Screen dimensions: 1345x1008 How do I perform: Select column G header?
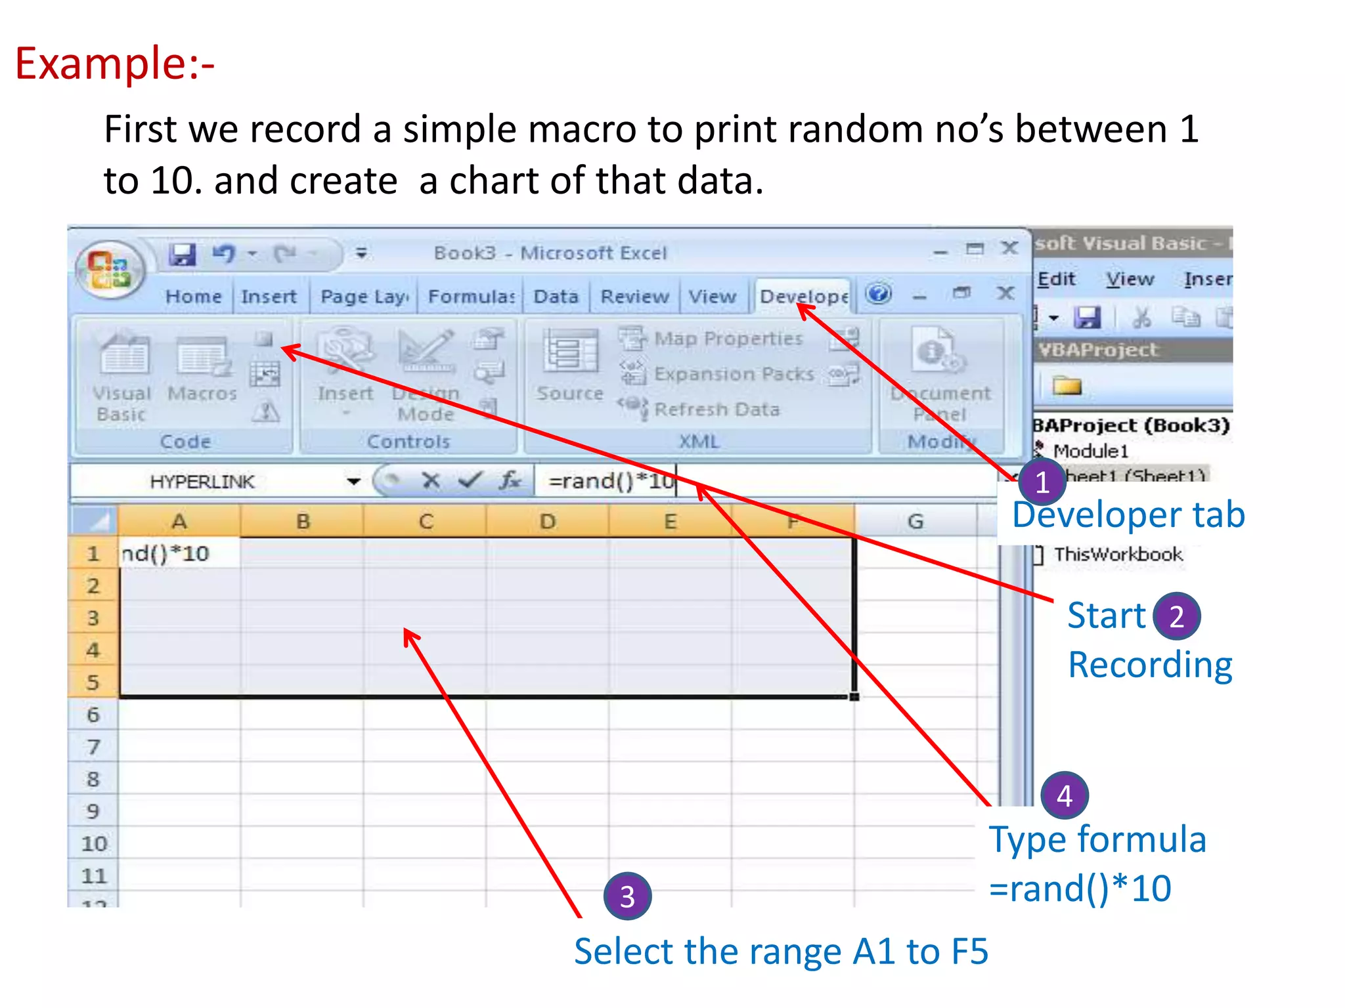[x=915, y=521]
